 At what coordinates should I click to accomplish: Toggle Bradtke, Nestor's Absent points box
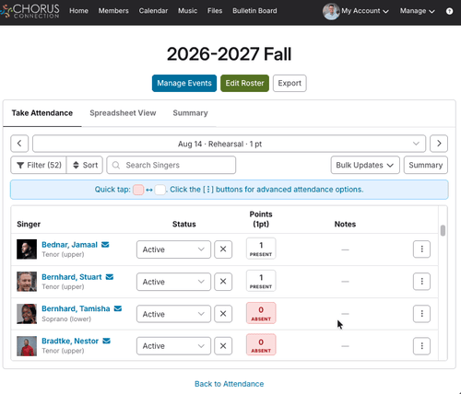[261, 345]
